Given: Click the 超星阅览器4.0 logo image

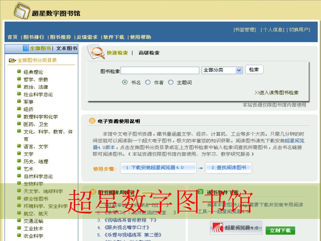Looking at the screenshot, I should coord(236,228).
